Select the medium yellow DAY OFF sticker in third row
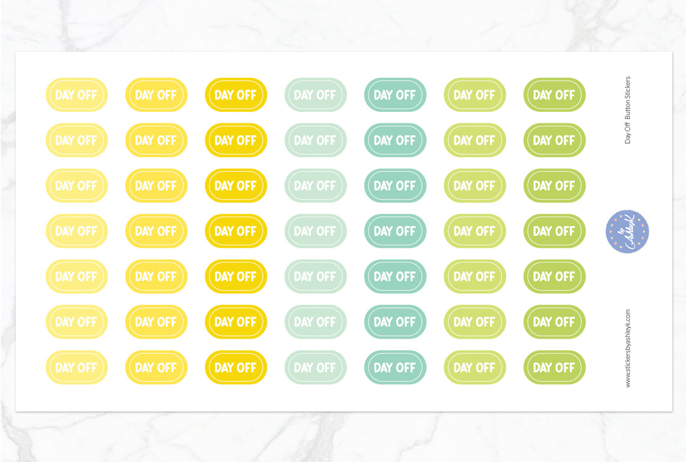This screenshot has width=686, height=462. coord(156,186)
